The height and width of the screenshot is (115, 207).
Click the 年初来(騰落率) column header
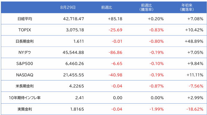coord(187,8)
